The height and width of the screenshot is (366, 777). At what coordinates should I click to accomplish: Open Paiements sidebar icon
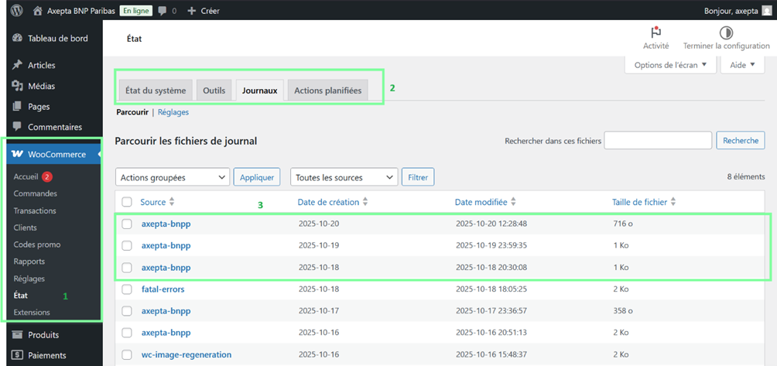pos(17,356)
